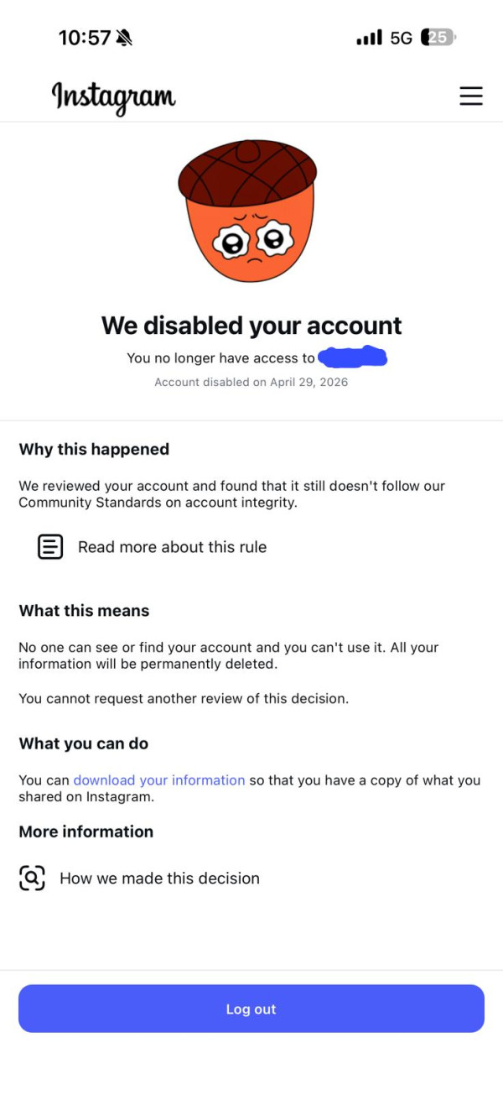Tap the magnifier decision icon
The height and width of the screenshot is (1095, 503).
click(x=32, y=879)
